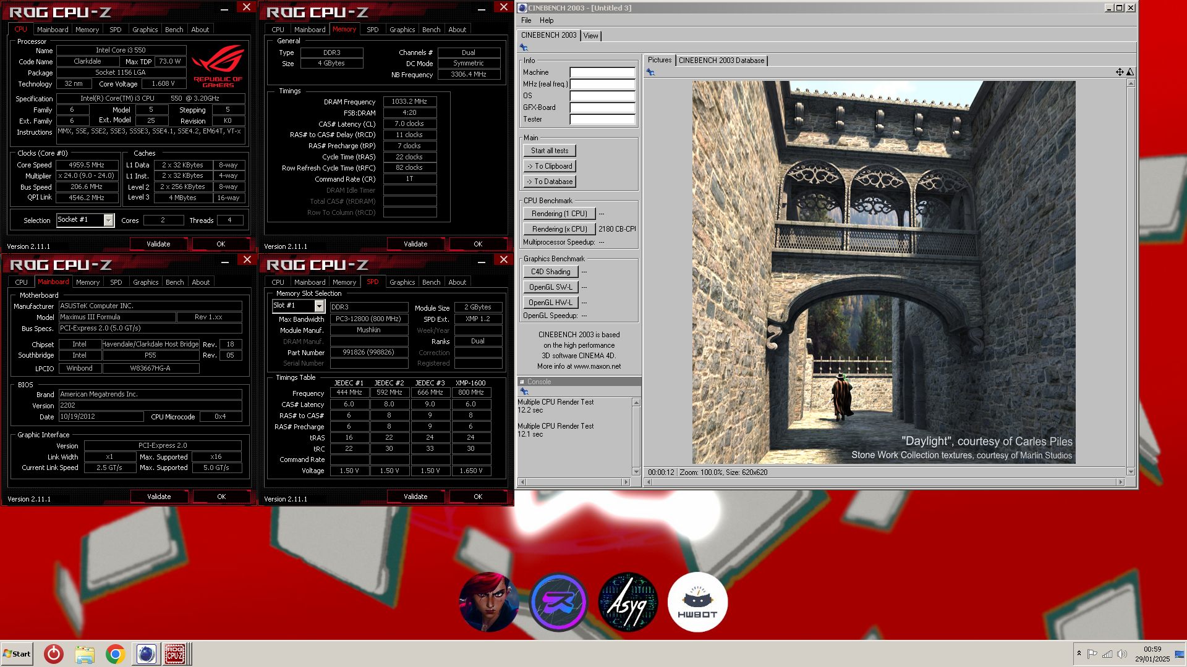Screen dimensions: 1187x667
Task: Click the pin icon below Pictures tab
Action: point(650,72)
